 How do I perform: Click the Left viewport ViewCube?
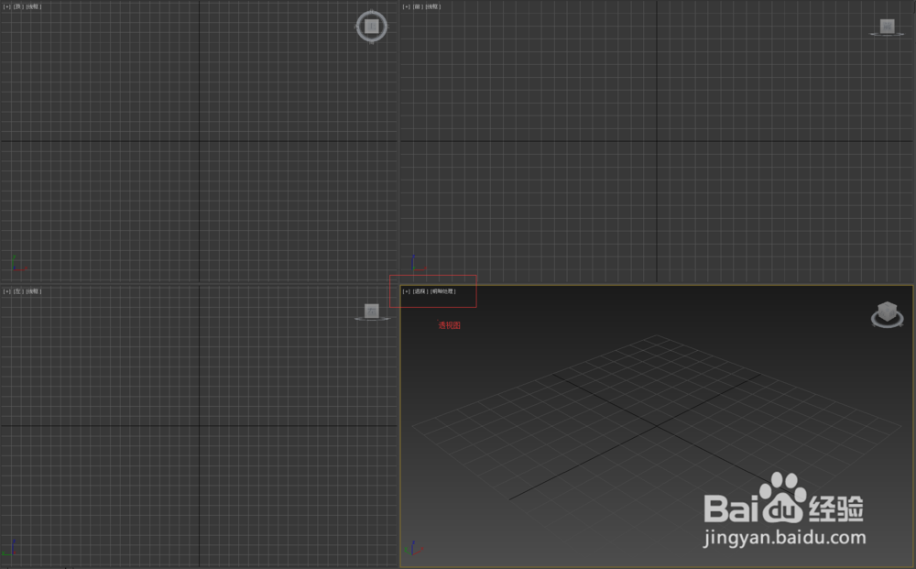pyautogui.click(x=372, y=312)
